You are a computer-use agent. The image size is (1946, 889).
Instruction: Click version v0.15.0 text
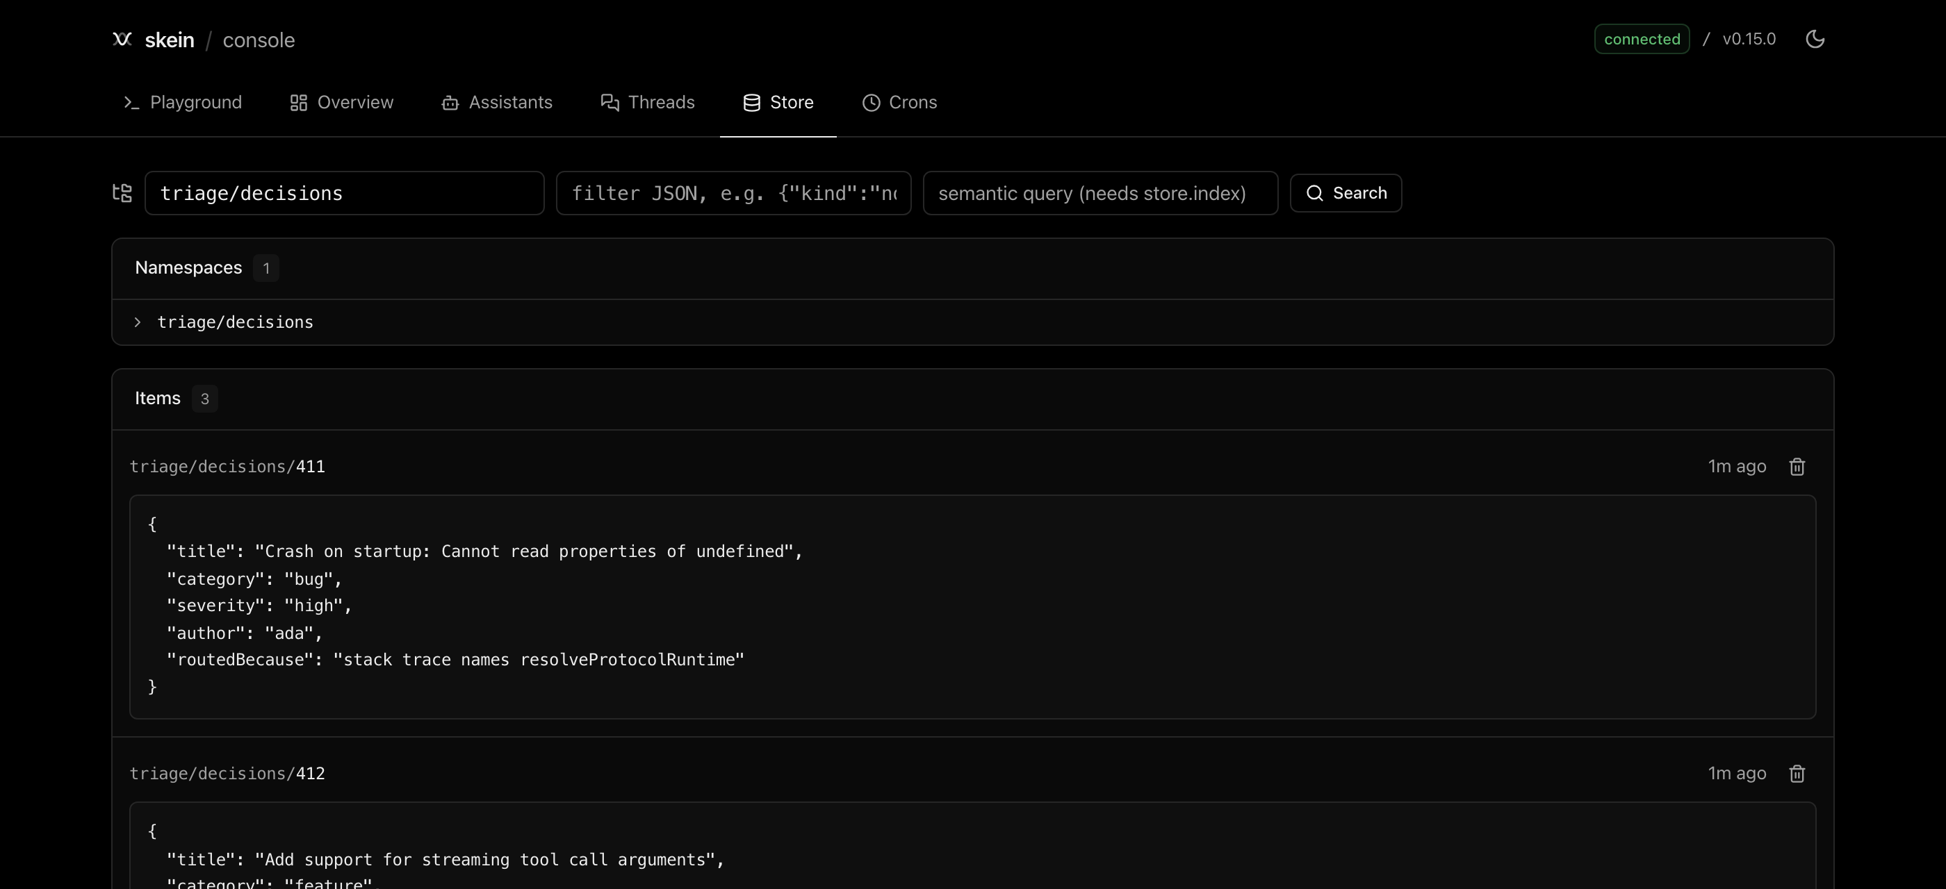point(1749,40)
